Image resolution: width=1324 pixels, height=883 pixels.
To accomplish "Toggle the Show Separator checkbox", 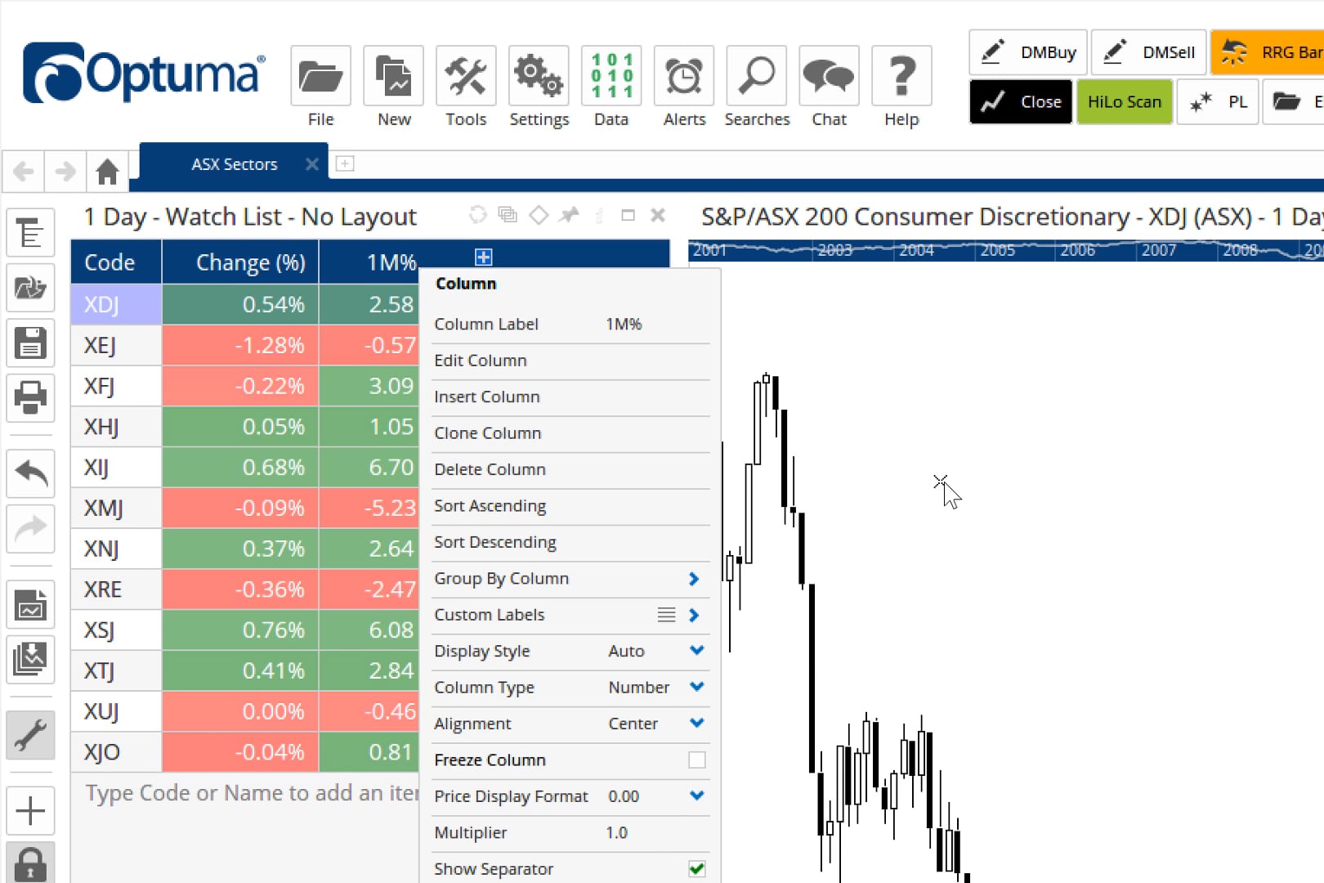I will pyautogui.click(x=696, y=869).
